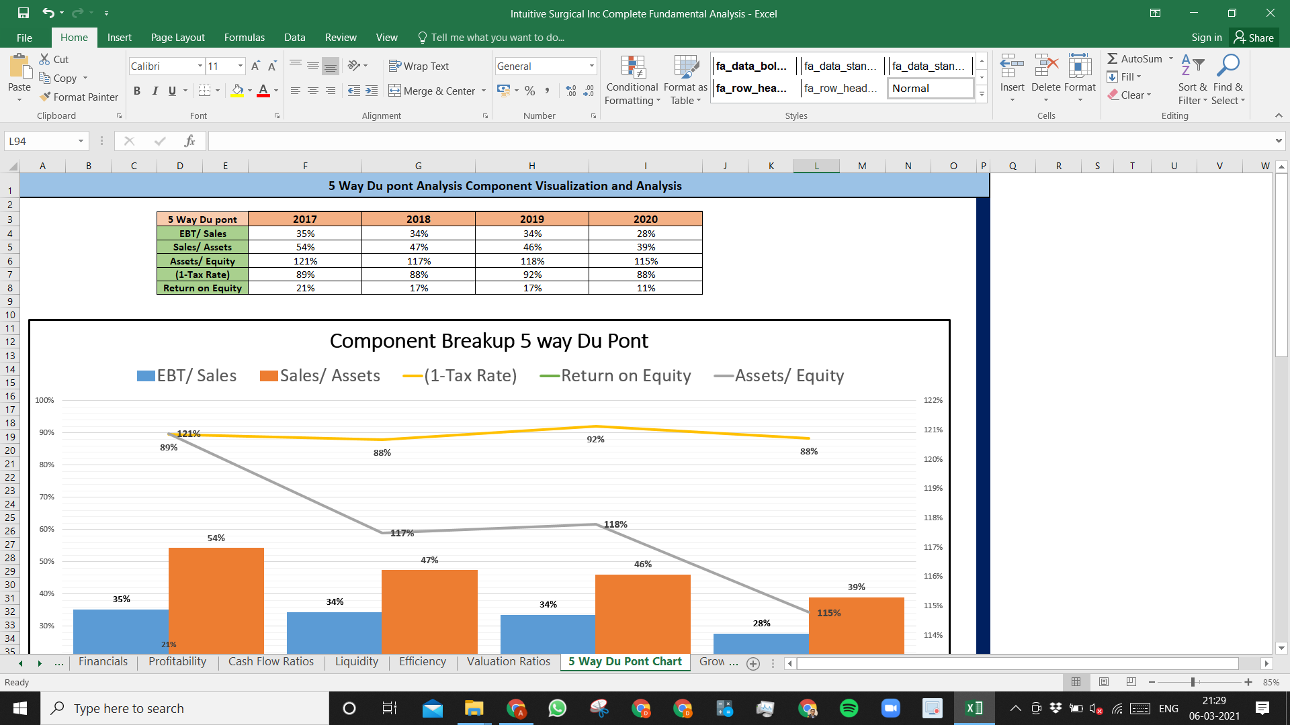Click the Decrease Indent icon
Image resolution: width=1290 pixels, height=725 pixels.
click(354, 91)
